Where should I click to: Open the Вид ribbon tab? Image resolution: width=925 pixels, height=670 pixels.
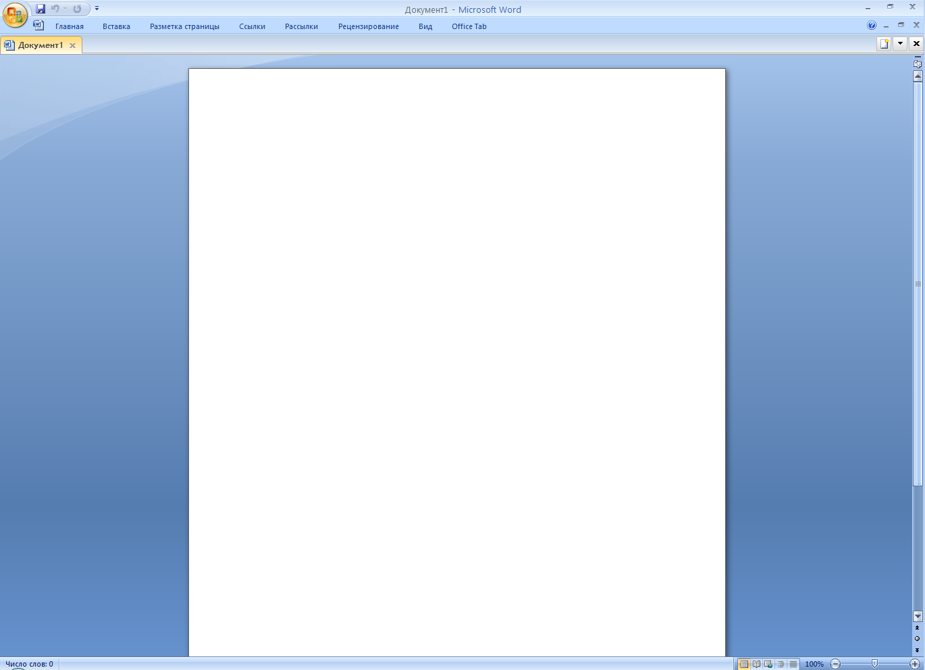[x=425, y=26]
